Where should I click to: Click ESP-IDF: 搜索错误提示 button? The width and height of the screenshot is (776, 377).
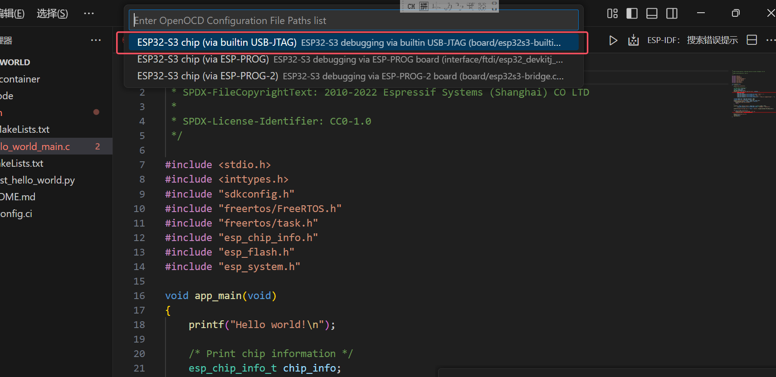(692, 40)
